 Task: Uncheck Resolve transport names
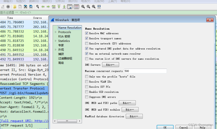pyautogui.click(x=87, y=38)
